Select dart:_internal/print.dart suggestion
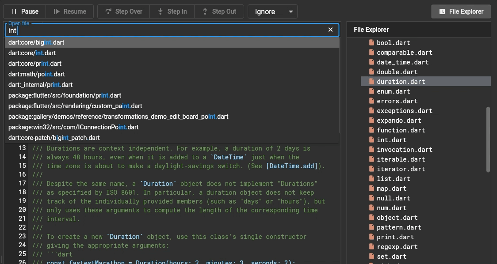This screenshot has width=497, height=264. tap(172, 85)
